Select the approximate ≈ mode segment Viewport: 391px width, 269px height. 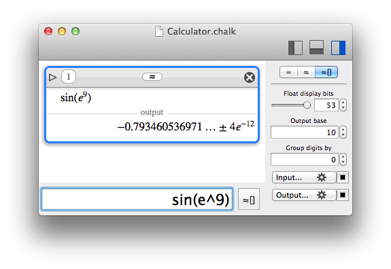tap(306, 72)
